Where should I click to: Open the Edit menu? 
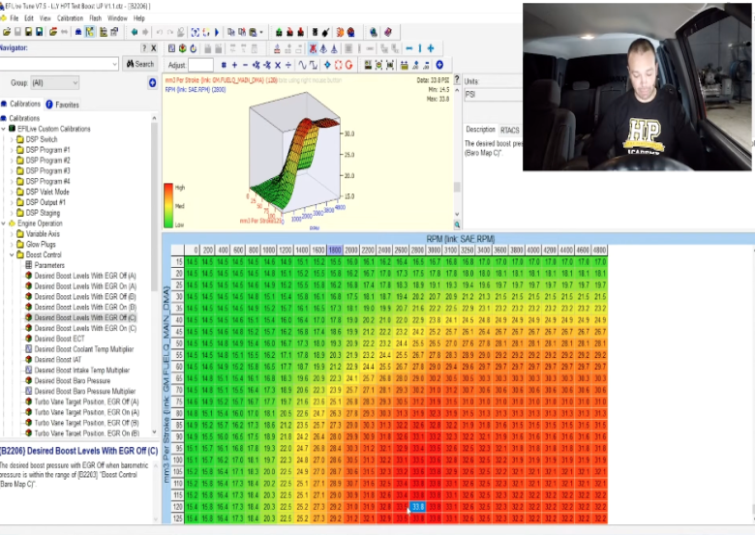pyautogui.click(x=29, y=18)
